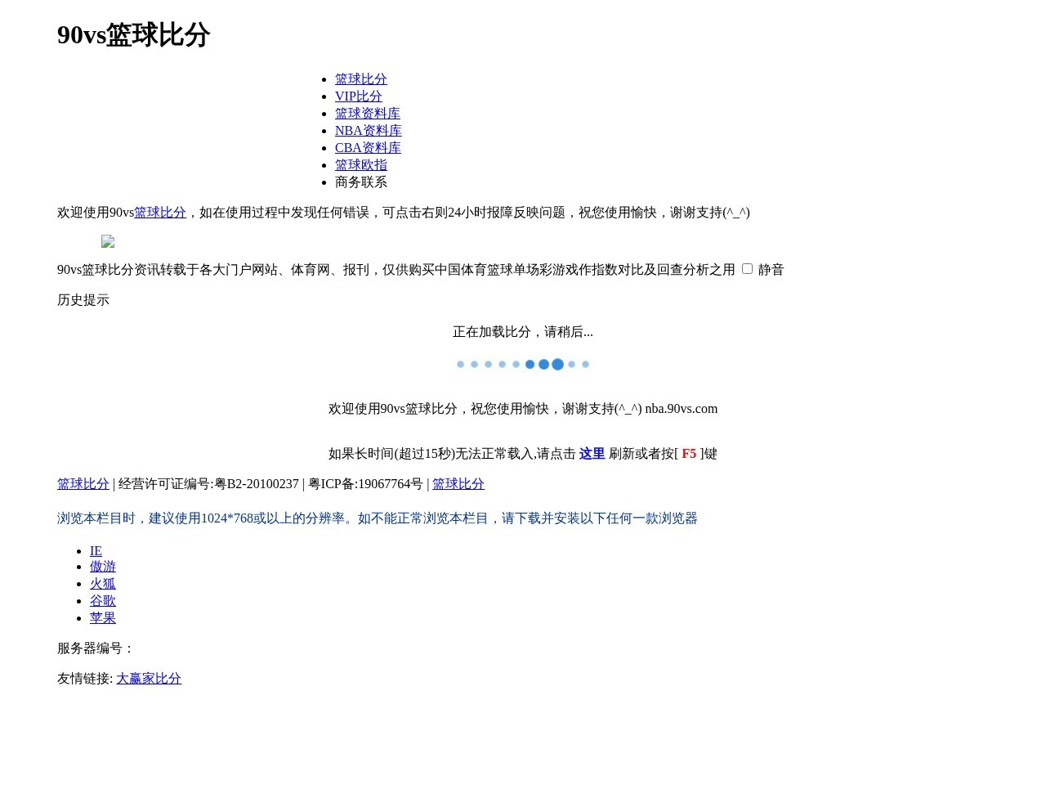Click the broken image placeholder icon
Image resolution: width=1046 pixels, height=785 pixels.
click(x=108, y=242)
